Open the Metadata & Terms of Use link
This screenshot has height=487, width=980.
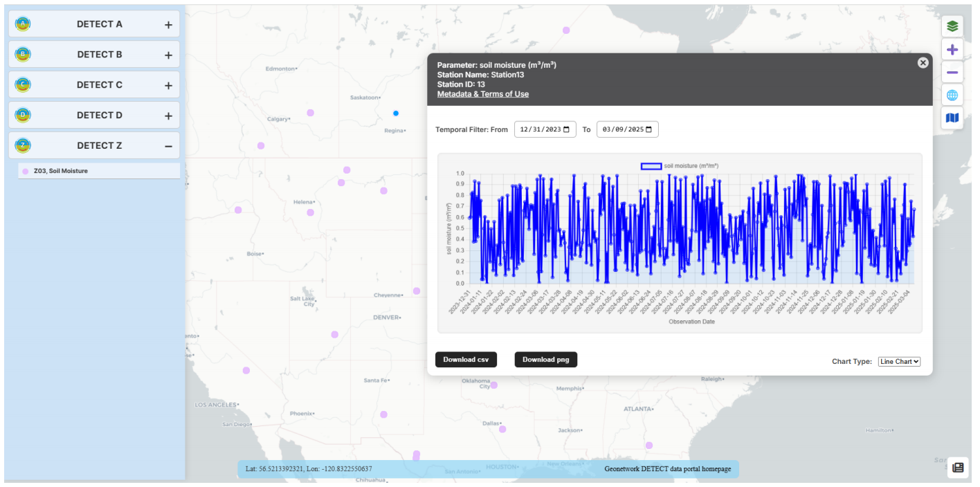[482, 94]
